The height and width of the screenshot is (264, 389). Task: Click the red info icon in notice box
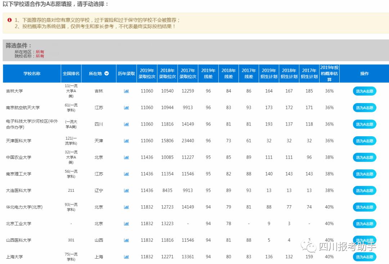point(9,20)
